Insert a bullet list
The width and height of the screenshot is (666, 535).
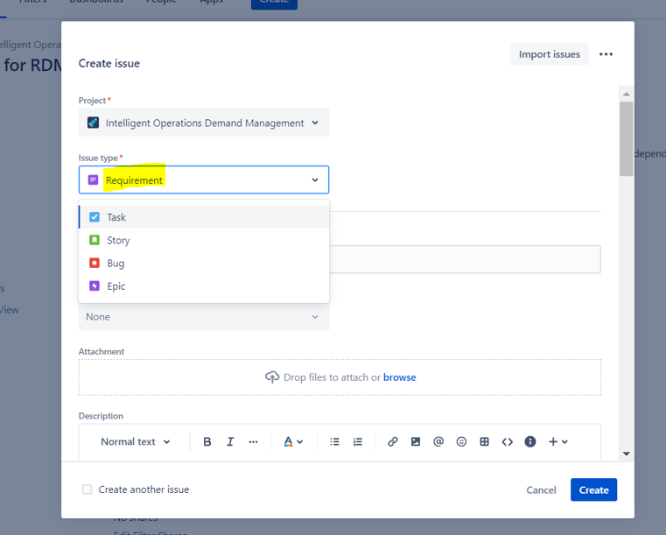coord(334,442)
